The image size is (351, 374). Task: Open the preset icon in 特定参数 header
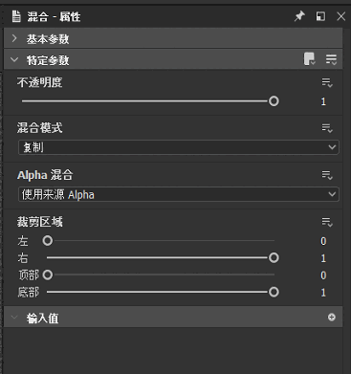click(309, 59)
